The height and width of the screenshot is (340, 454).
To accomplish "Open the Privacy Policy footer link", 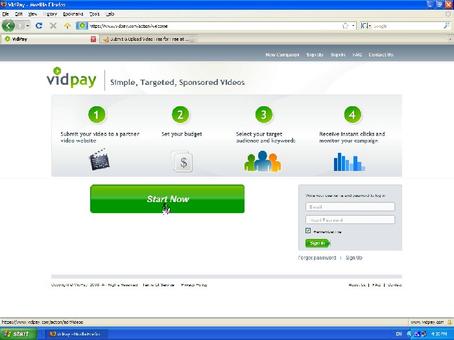I will tap(195, 285).
